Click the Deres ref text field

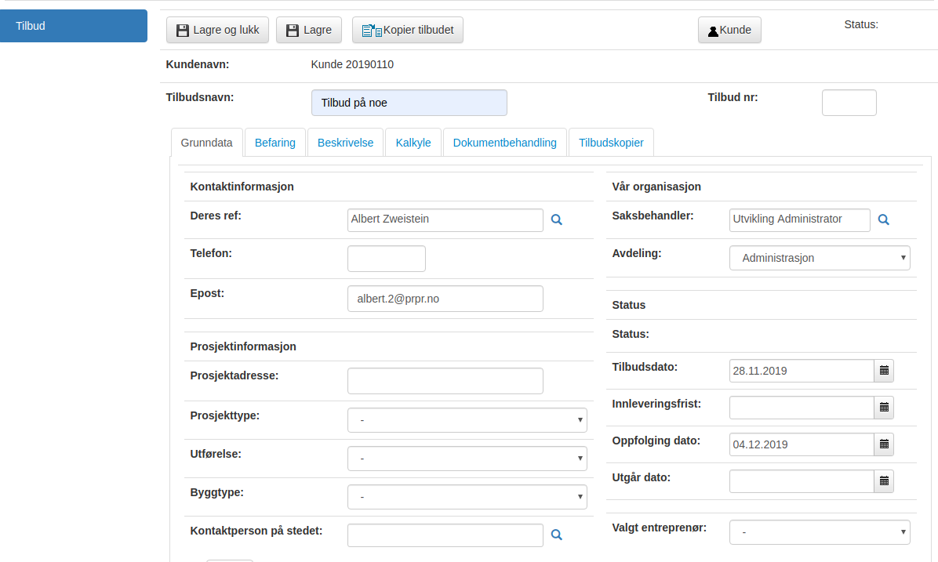445,220
